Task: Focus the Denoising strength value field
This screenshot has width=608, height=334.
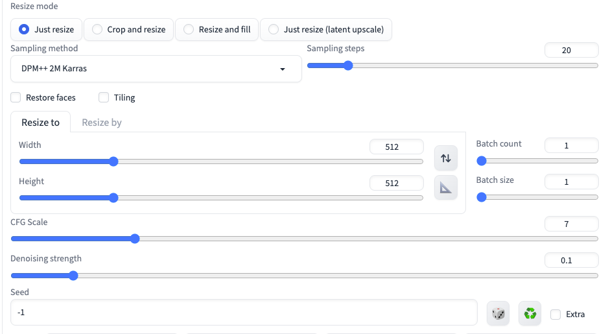Action: pyautogui.click(x=572, y=260)
